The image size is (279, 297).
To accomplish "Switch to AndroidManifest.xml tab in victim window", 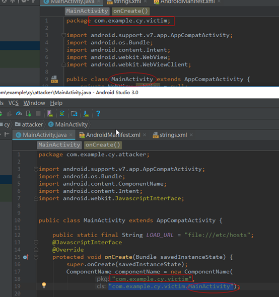I will [x=187, y=2].
